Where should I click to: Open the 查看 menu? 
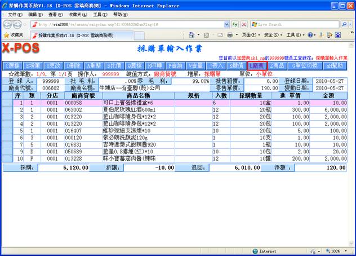tap(55, 14)
